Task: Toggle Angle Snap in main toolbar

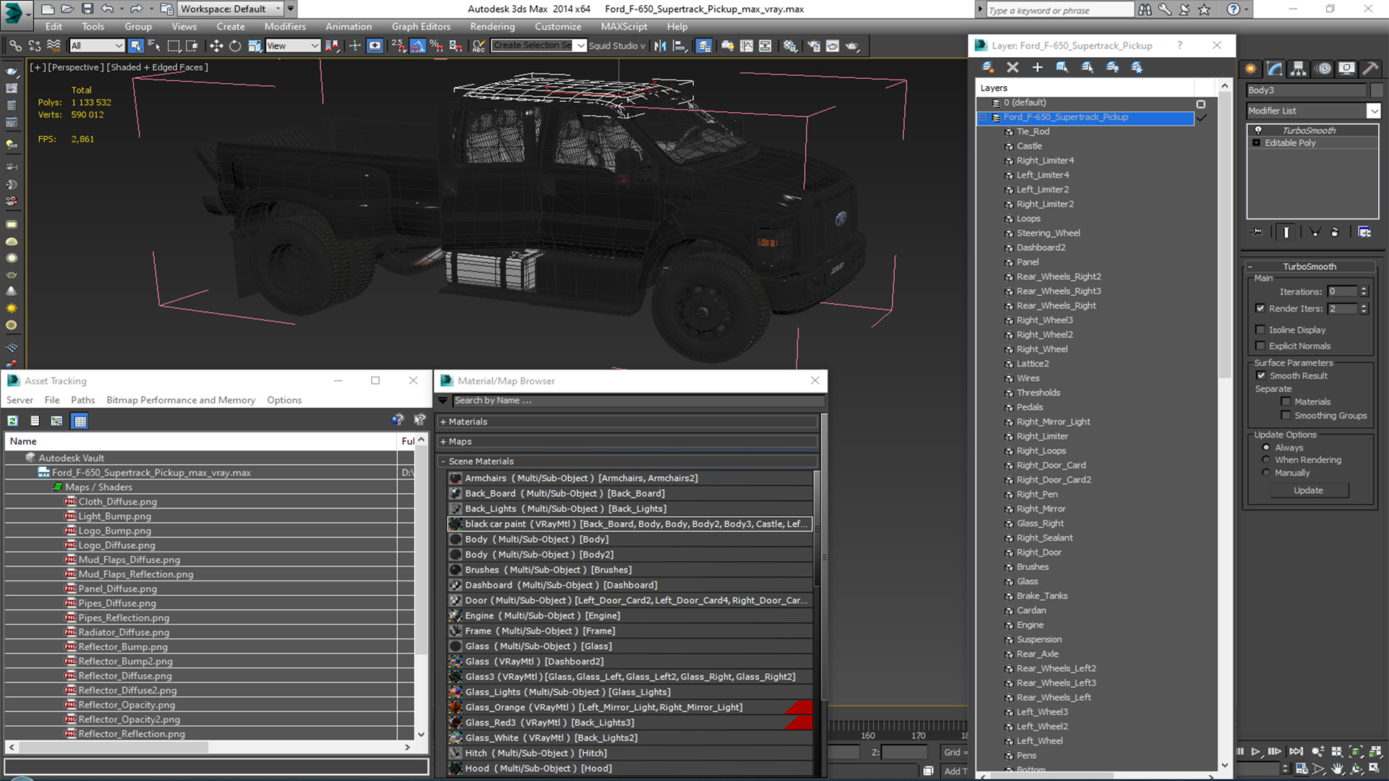Action: pos(418,46)
